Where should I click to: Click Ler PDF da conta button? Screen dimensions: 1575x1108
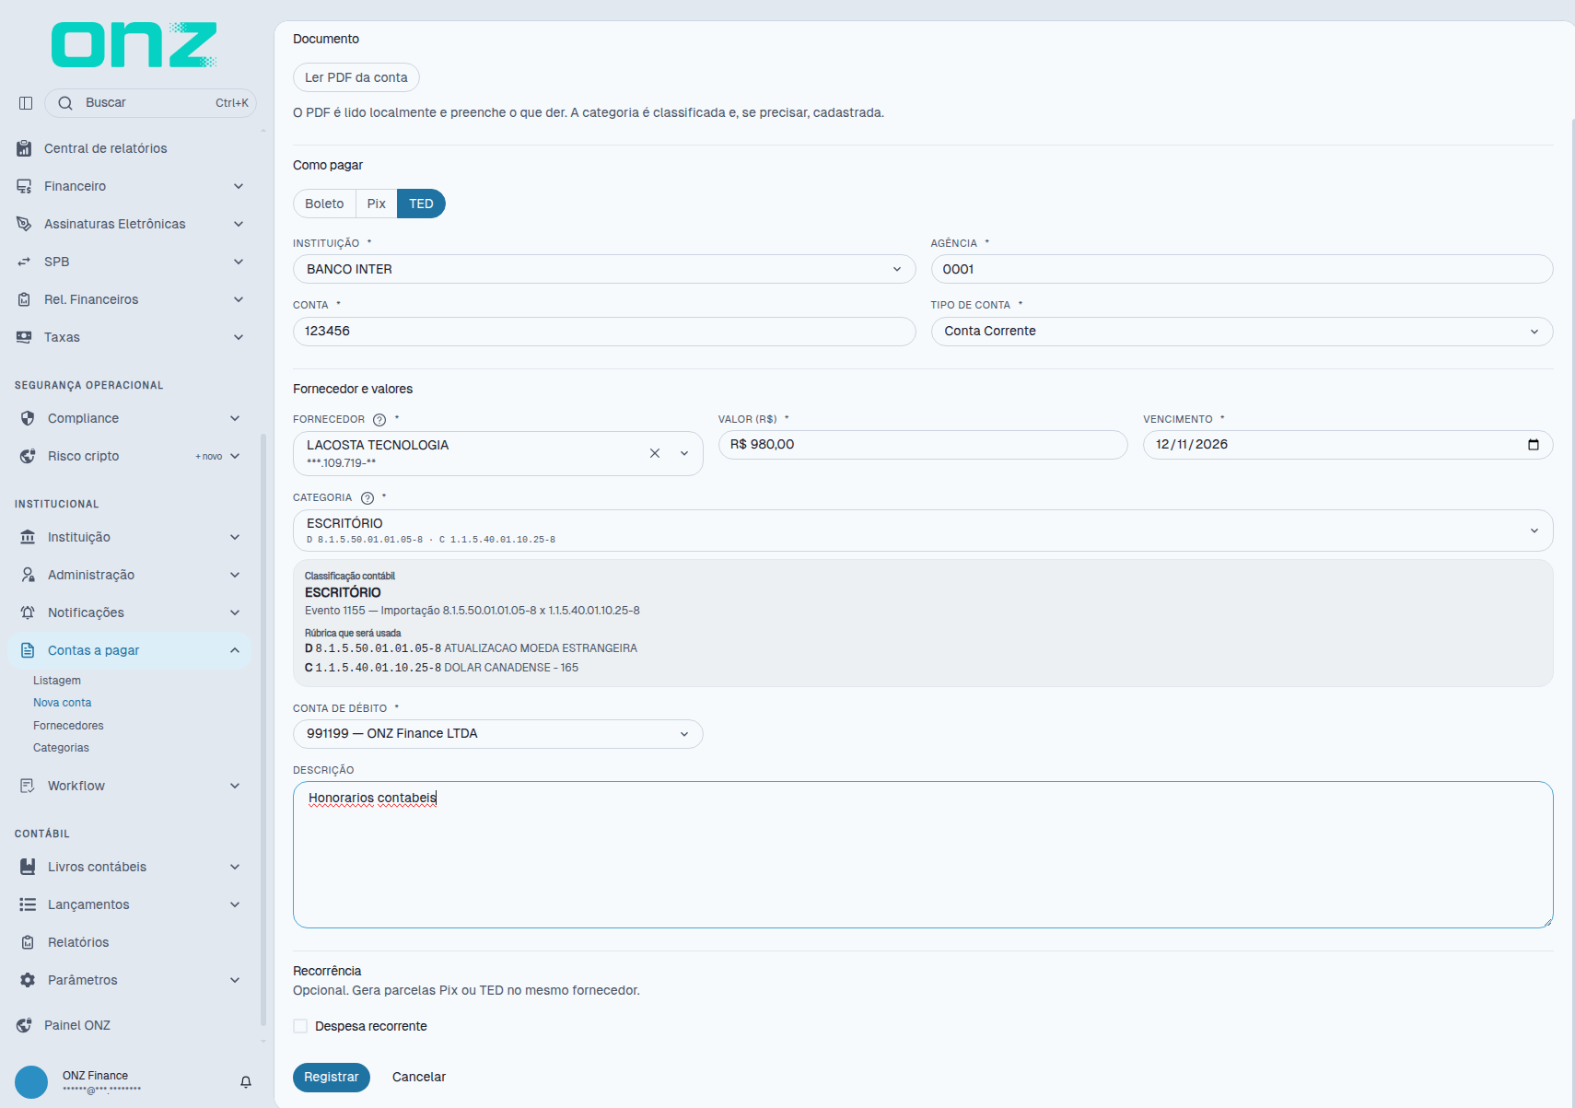click(356, 77)
